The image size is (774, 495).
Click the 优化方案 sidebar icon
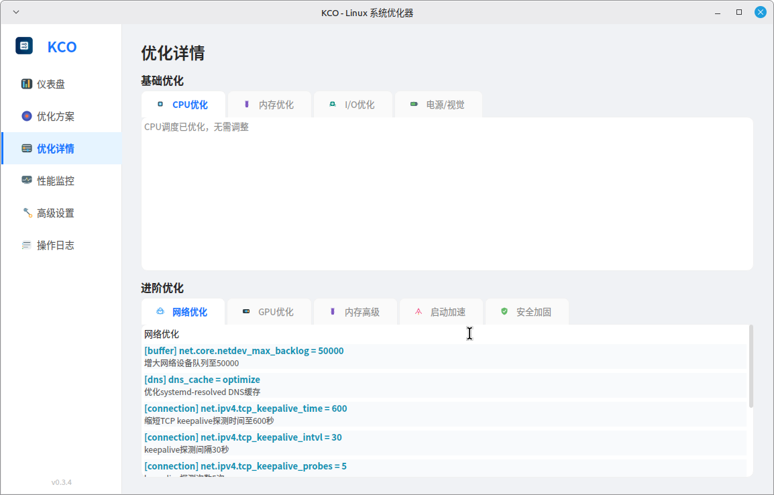tap(27, 116)
